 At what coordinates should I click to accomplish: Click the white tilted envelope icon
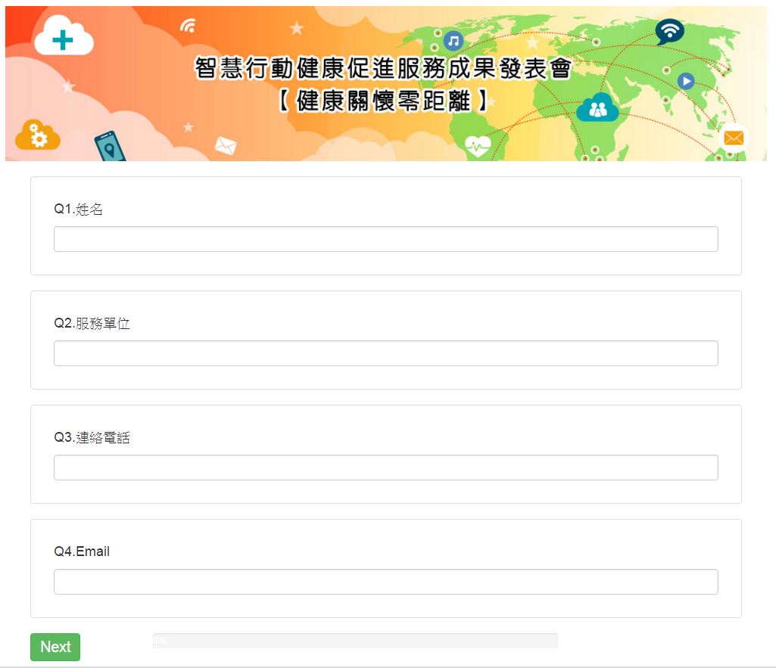coord(226,145)
